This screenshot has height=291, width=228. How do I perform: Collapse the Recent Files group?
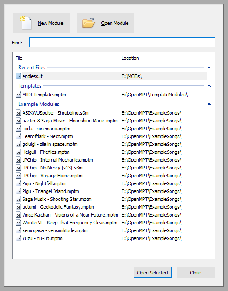(x=209, y=68)
